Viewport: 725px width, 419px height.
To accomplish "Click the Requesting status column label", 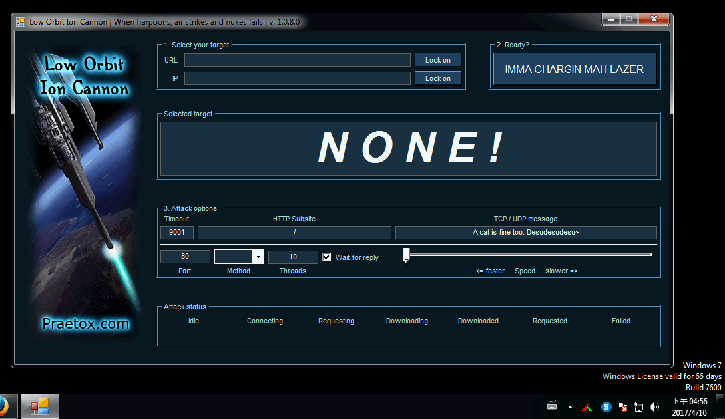I will 336,321.
